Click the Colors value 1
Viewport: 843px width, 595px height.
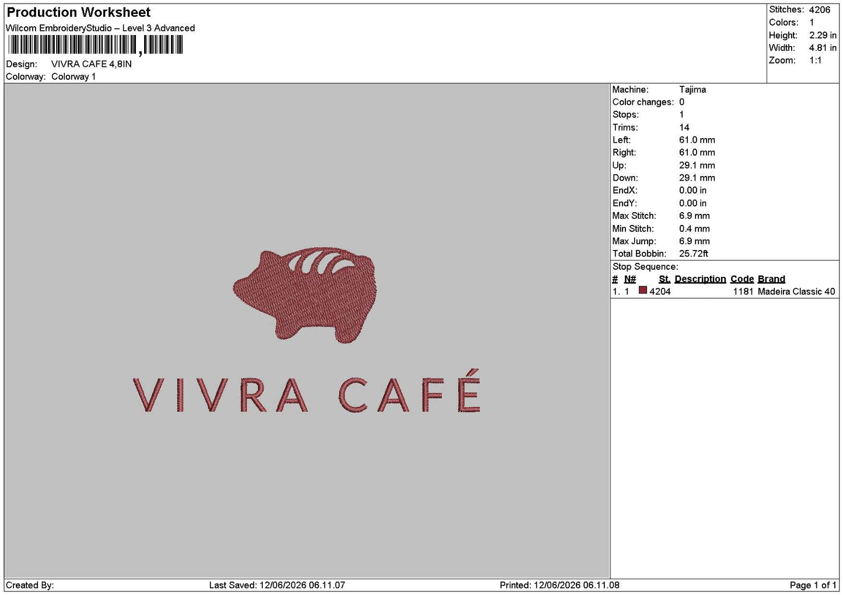click(x=811, y=23)
